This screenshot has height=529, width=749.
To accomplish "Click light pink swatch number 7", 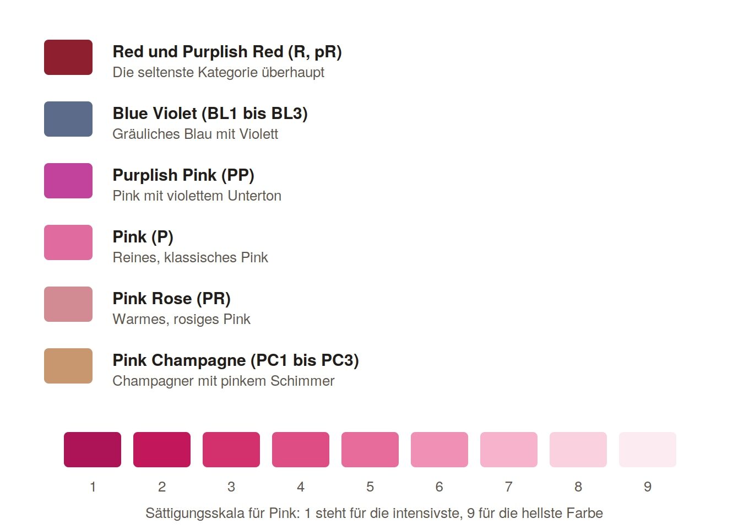I will [509, 450].
